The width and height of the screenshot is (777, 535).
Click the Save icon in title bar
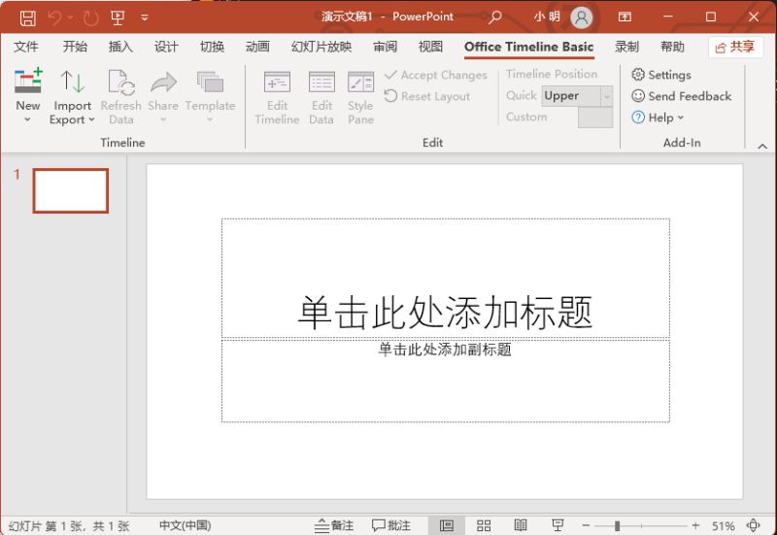click(x=27, y=17)
